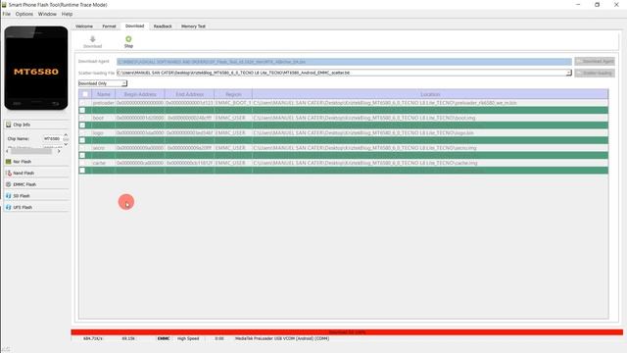Select the EMMC Flash entry icon
Screen dimensions: 627x353
(x=9, y=184)
